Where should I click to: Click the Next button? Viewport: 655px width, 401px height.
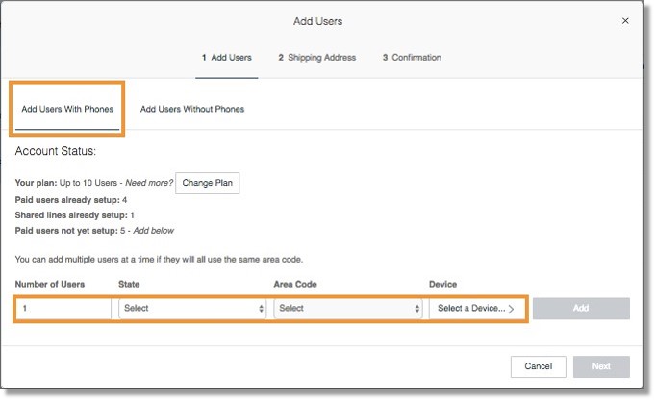click(601, 366)
